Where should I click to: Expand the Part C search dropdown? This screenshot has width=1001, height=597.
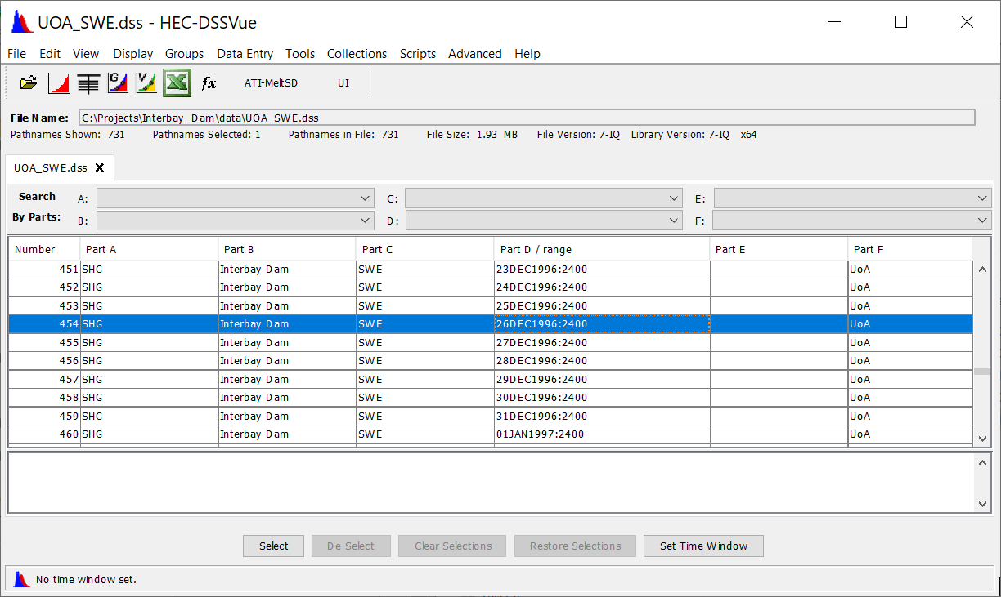(x=674, y=198)
